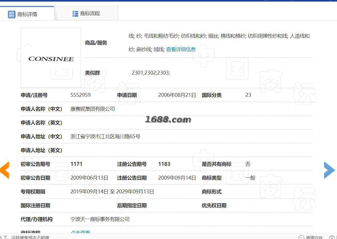
Task: Click the 优先权日期 label
Action: (x=214, y=206)
